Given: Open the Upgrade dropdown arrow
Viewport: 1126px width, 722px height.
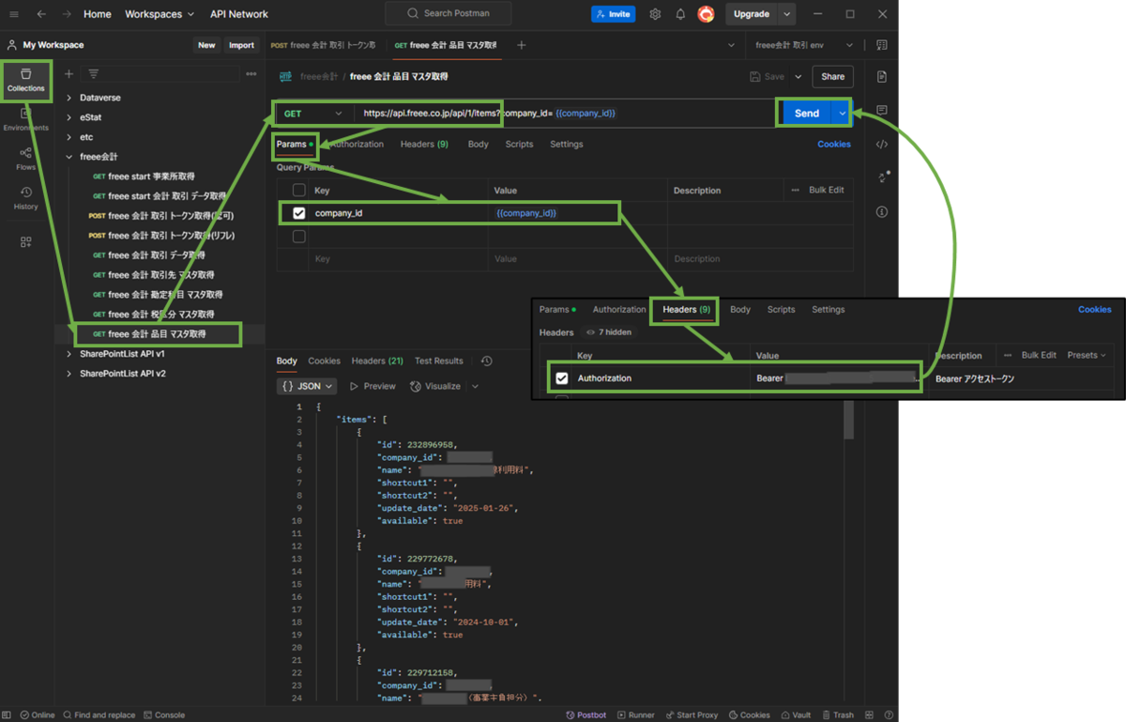Looking at the screenshot, I should pyautogui.click(x=787, y=14).
